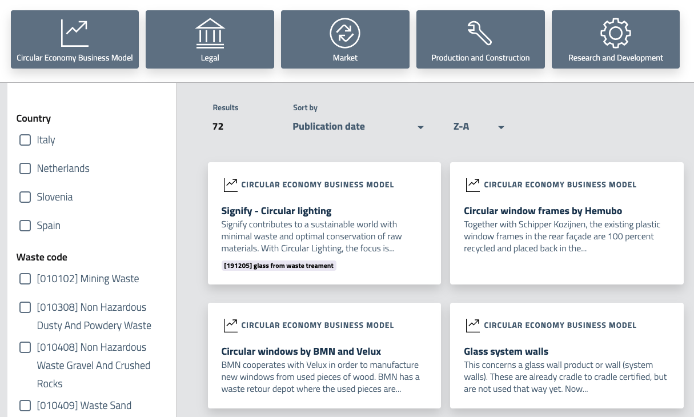Open Circular windows by BMN and Velux title
The image size is (694, 417).
point(301,351)
